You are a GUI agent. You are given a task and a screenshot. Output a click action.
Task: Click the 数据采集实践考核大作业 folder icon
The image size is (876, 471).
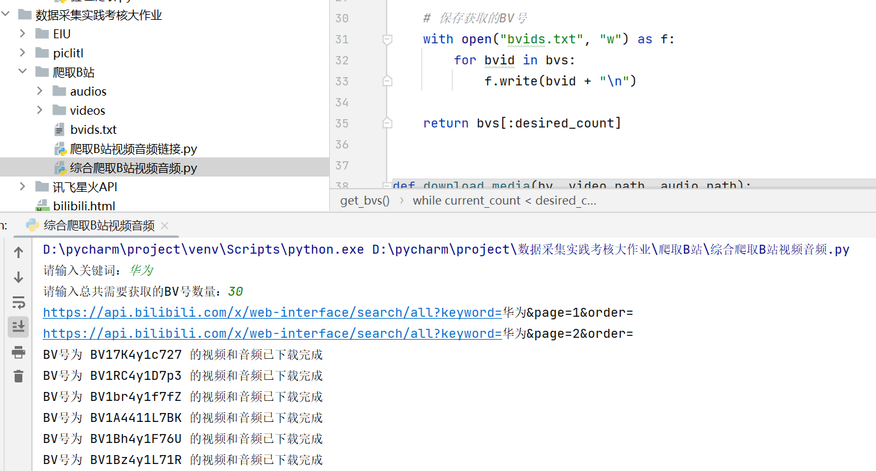point(25,15)
